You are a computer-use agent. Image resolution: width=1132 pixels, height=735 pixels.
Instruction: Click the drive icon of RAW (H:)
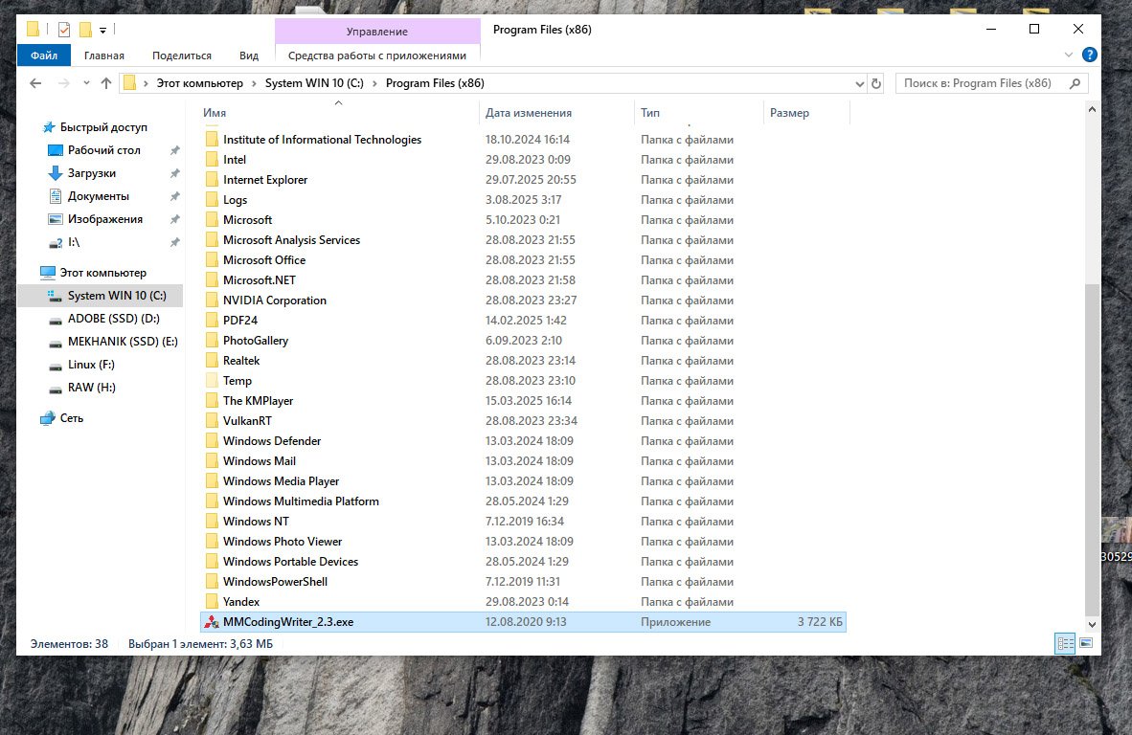point(55,388)
